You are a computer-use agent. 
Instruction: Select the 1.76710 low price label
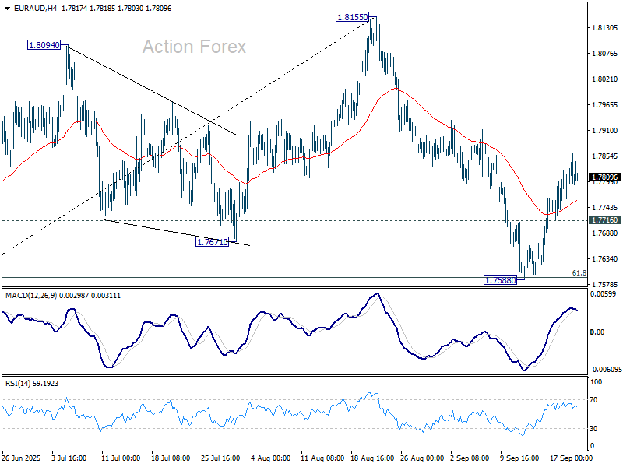click(x=211, y=242)
